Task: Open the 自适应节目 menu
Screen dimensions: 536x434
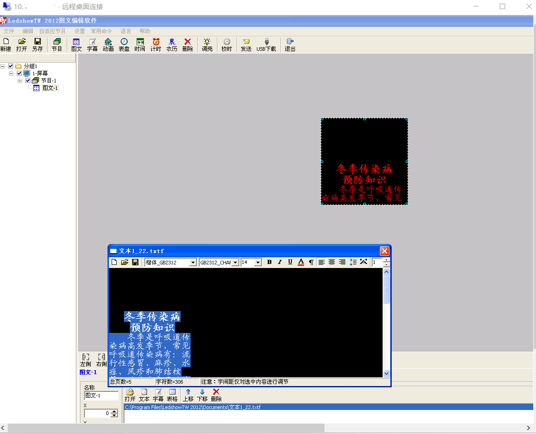Action: coord(52,31)
